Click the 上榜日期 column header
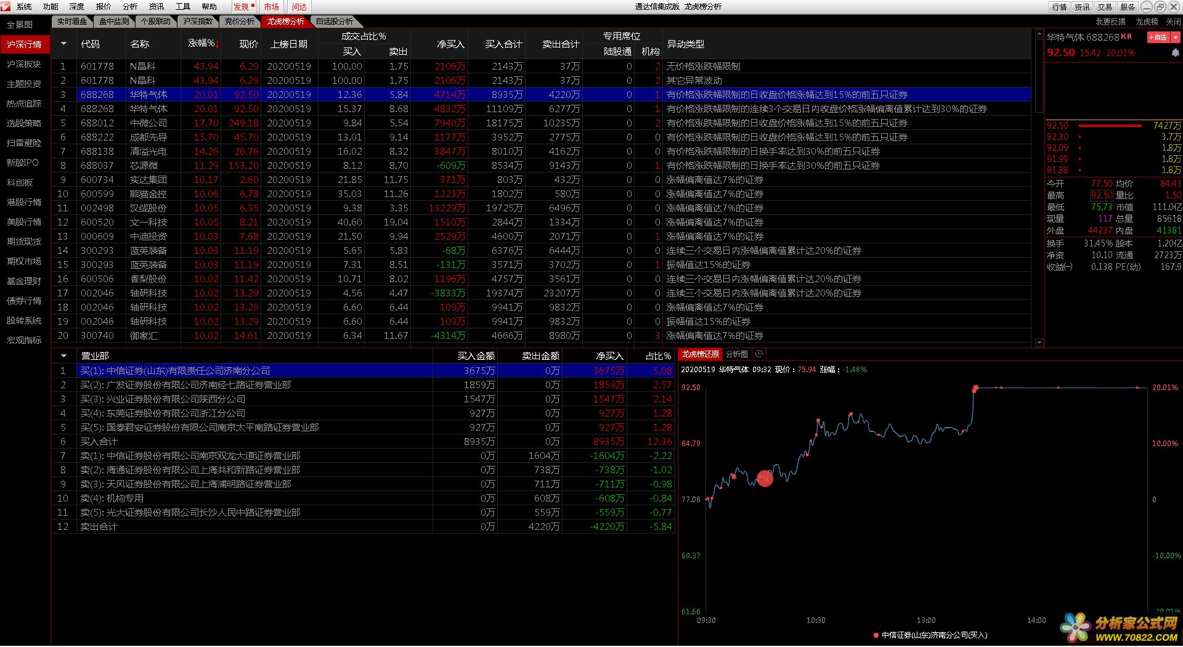Screen dimensions: 1183x647 289,44
